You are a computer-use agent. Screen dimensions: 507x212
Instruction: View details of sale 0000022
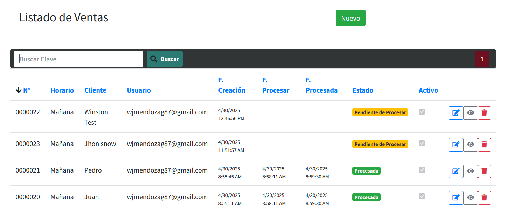point(471,113)
